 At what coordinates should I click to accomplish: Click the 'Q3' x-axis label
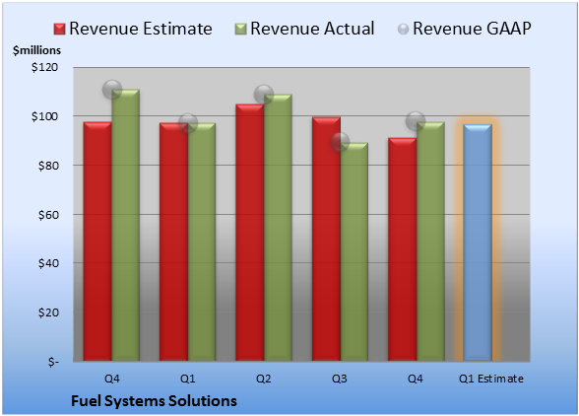[x=340, y=379]
